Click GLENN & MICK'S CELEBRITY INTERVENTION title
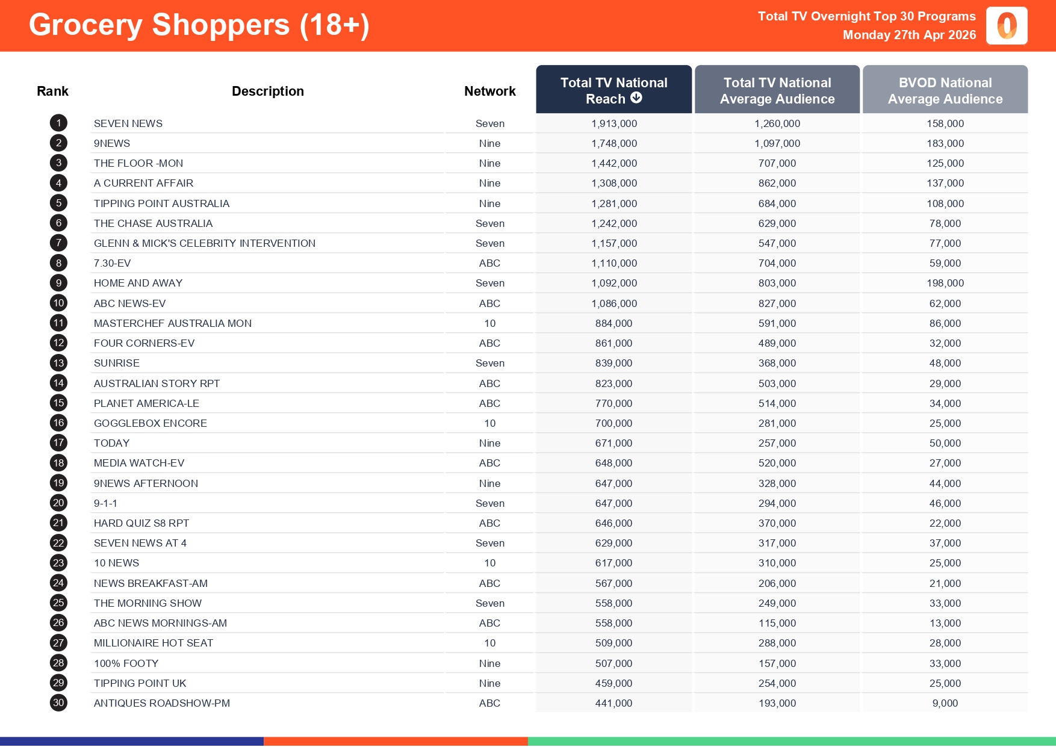Image resolution: width=1056 pixels, height=747 pixels. 205,243
